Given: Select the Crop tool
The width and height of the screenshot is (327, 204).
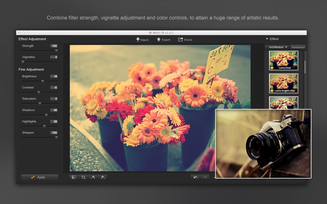Looking at the screenshot, I should click(x=83, y=177).
